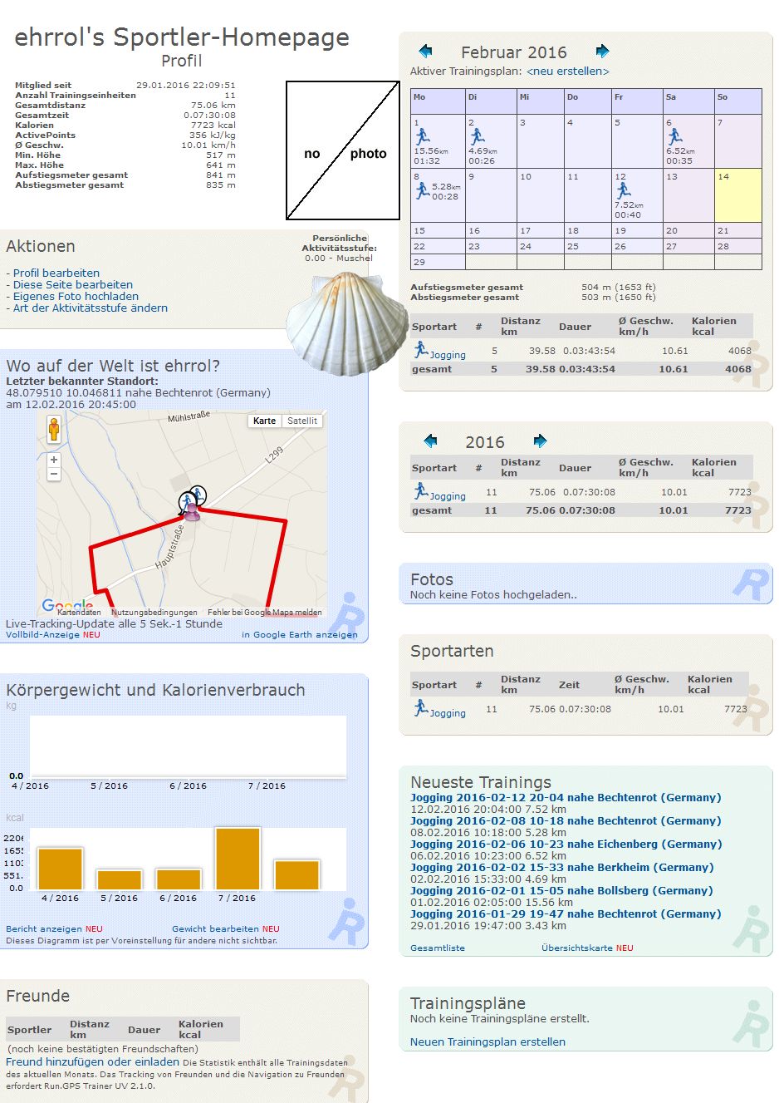Go to previous month in calendar
Image resolution: width=779 pixels, height=1103 pixels.
tap(426, 52)
